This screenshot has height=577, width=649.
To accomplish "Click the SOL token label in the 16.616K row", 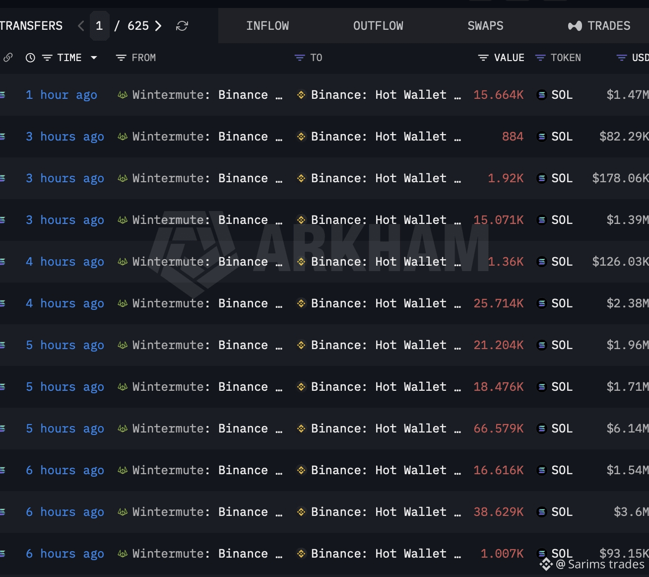I will [562, 470].
